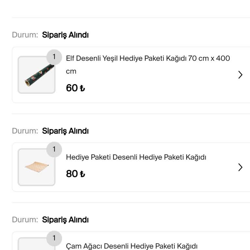
Task: Open the Hediye Paketi Desenli Hediye Paketi Kağıdı title
Action: click(x=136, y=157)
